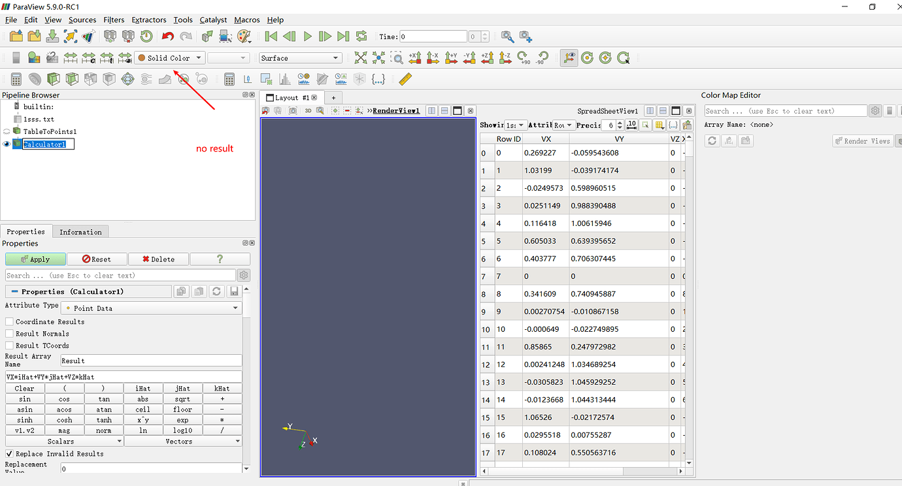Click the Glyph filter icon
The width and height of the screenshot is (902, 486).
coord(127,78)
